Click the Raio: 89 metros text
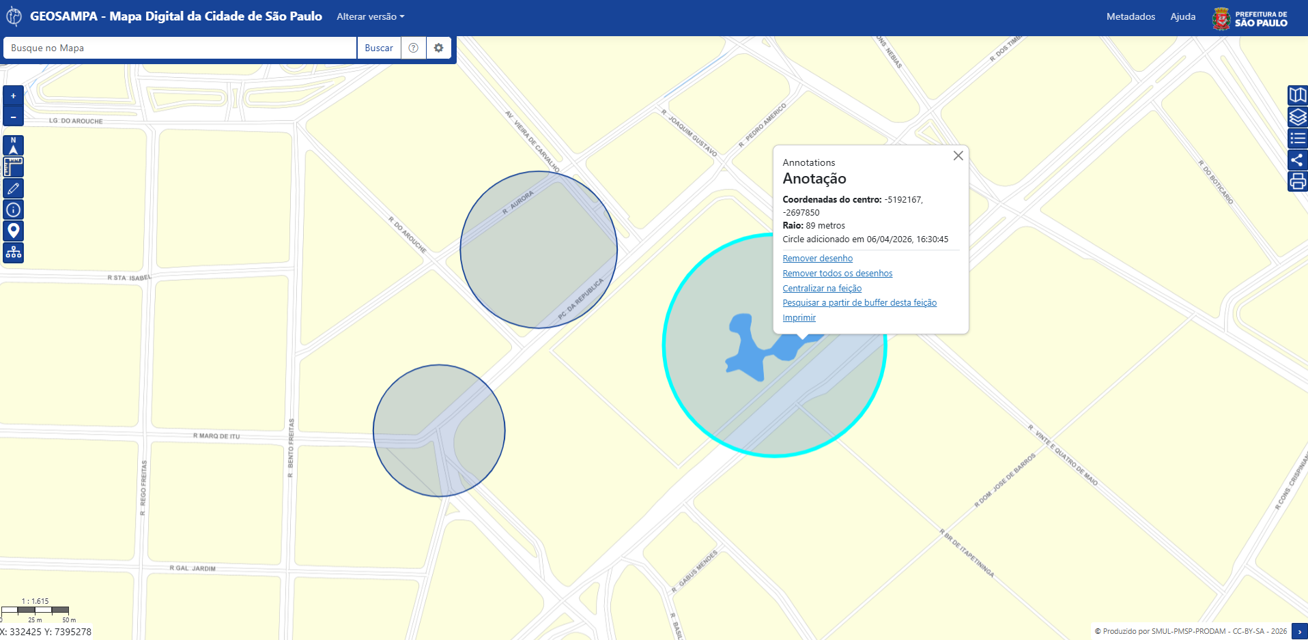The height and width of the screenshot is (640, 1308). (814, 226)
